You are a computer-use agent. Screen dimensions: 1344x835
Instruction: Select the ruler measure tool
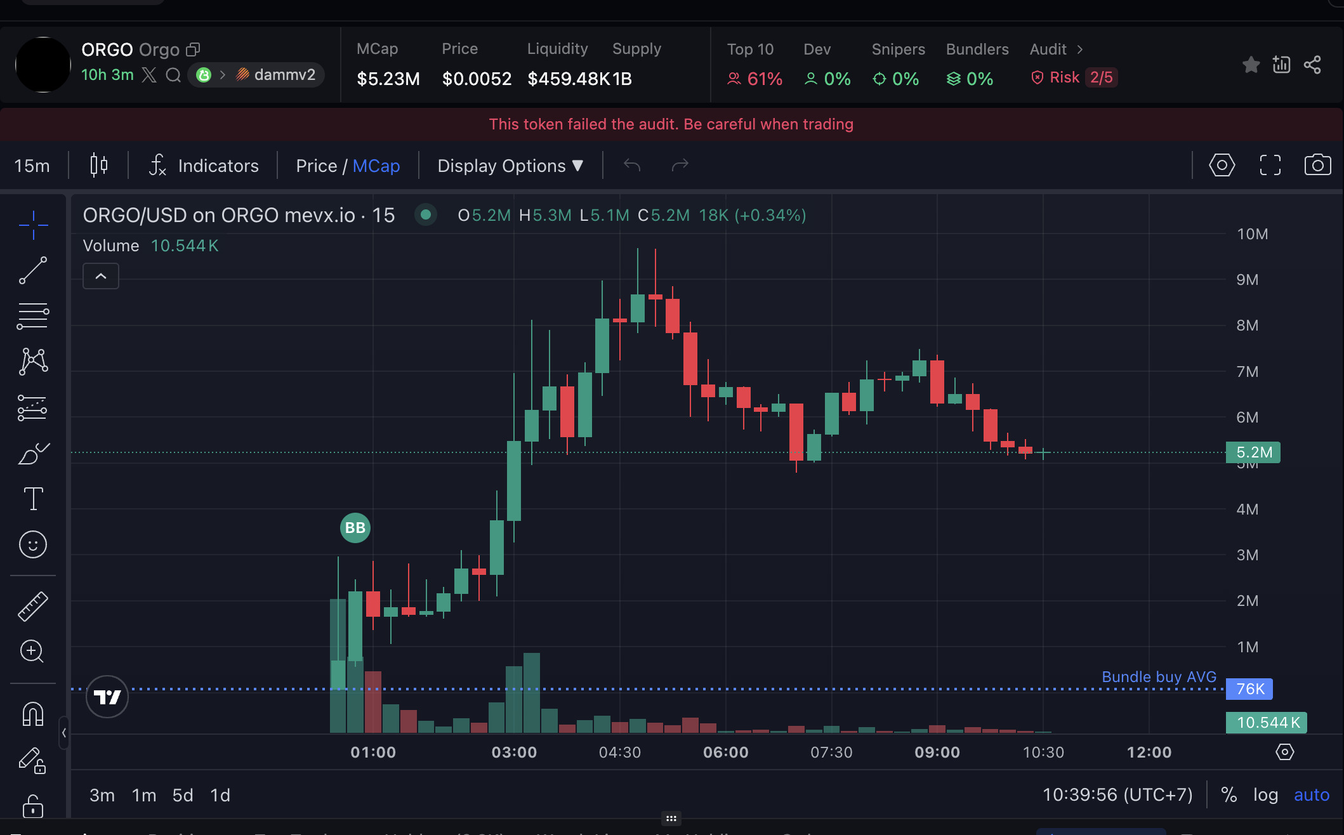[x=33, y=606]
